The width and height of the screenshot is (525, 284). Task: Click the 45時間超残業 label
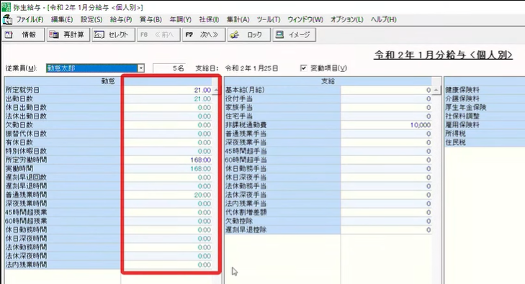tap(26, 213)
